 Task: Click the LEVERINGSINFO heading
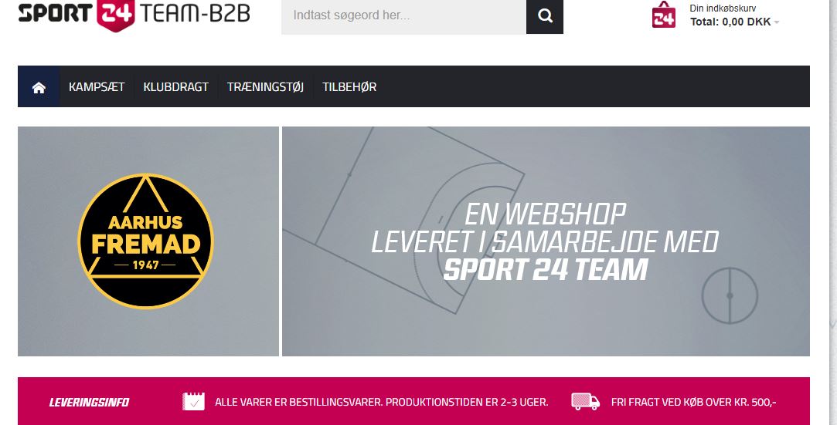point(89,402)
